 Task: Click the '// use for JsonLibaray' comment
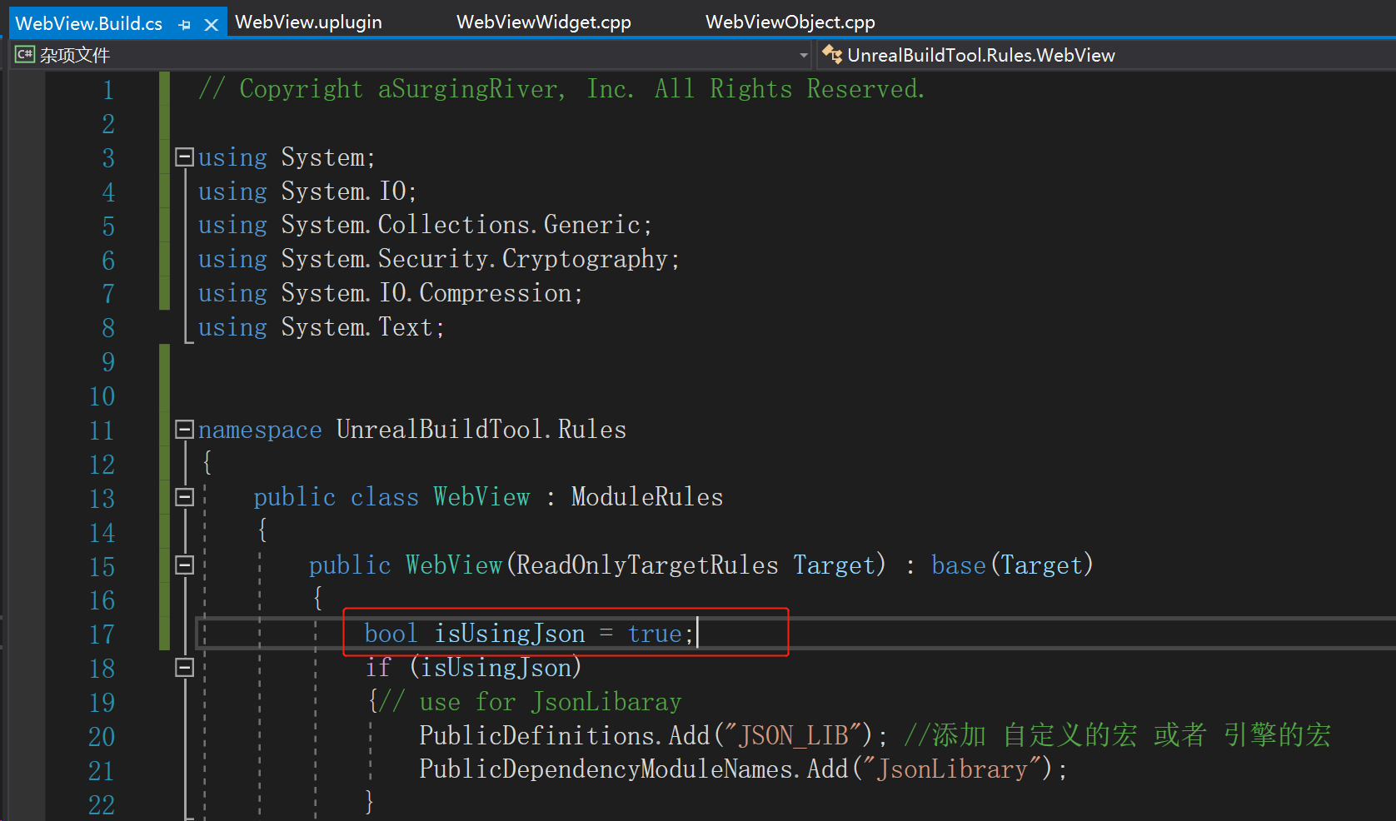(531, 702)
